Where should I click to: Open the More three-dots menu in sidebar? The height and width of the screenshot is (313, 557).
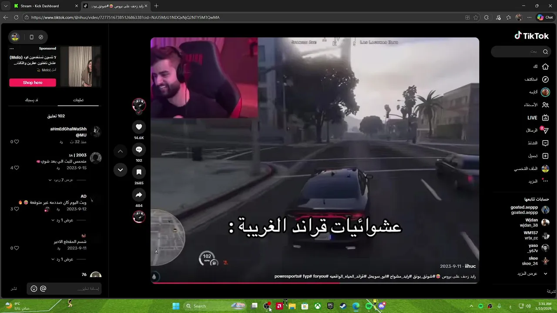coord(545,181)
